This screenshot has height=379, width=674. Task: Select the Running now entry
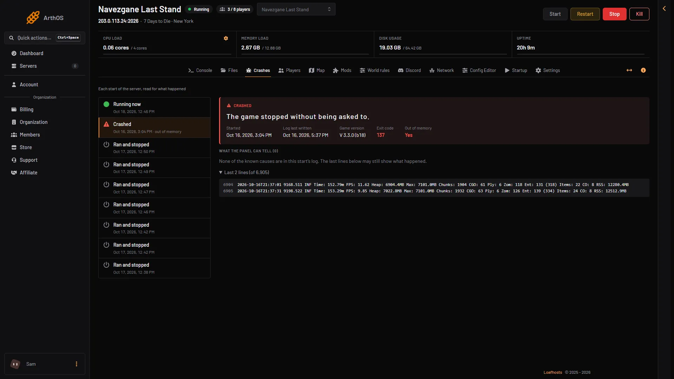coord(154,107)
